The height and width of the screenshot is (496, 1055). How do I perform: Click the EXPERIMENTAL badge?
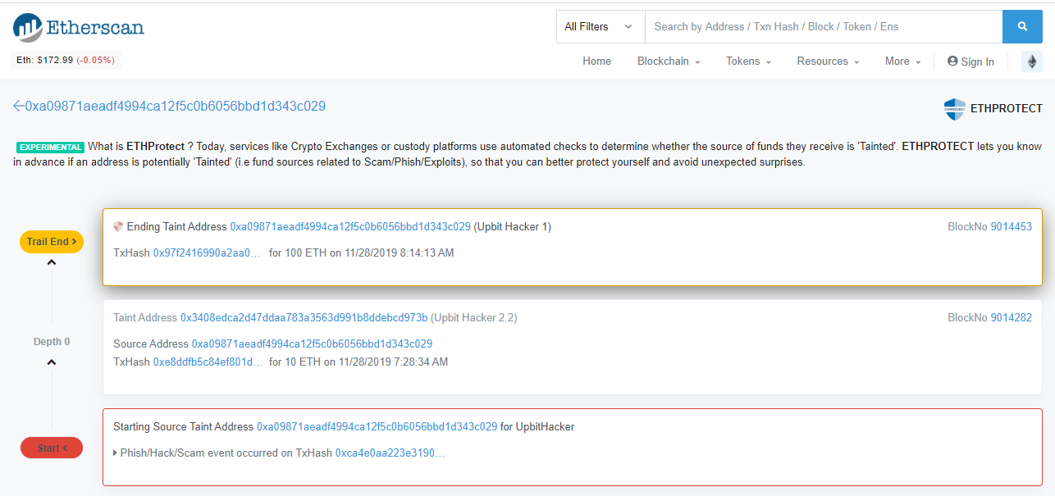coord(51,147)
